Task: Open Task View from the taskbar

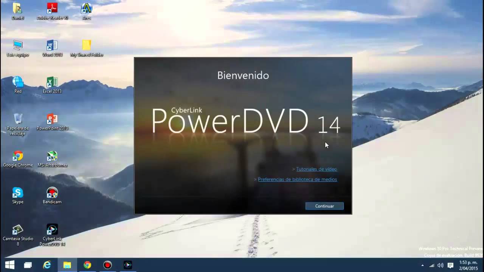Action: [x=28, y=265]
